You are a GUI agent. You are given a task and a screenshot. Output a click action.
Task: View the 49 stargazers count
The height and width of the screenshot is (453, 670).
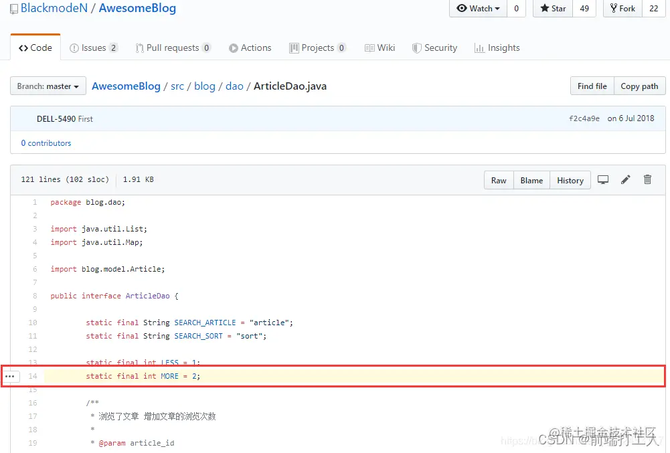pos(584,9)
